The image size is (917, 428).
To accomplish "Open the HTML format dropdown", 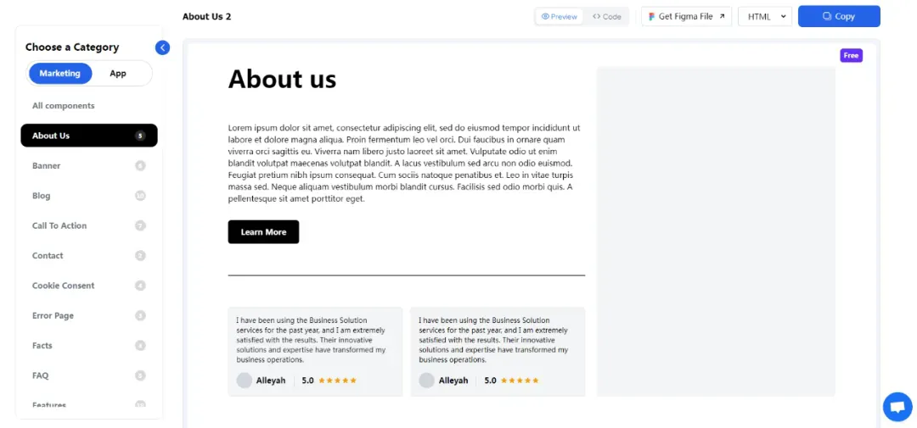I will point(765,16).
